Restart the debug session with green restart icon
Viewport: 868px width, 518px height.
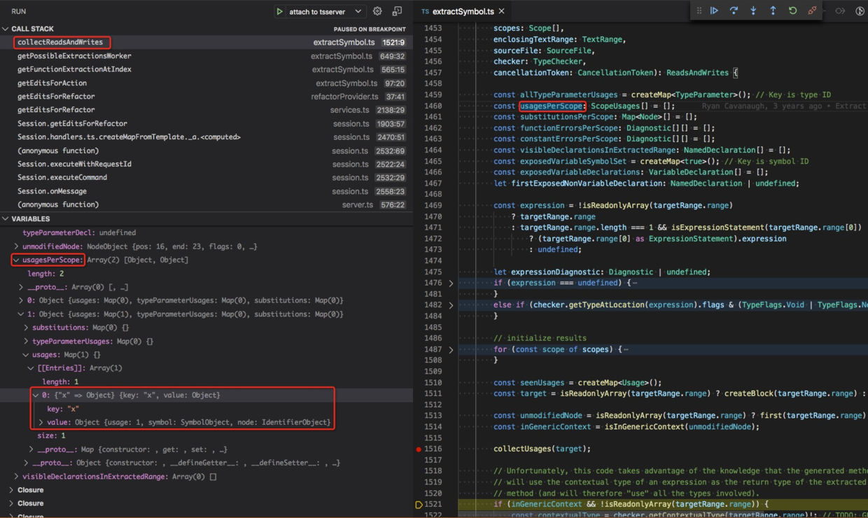(792, 10)
